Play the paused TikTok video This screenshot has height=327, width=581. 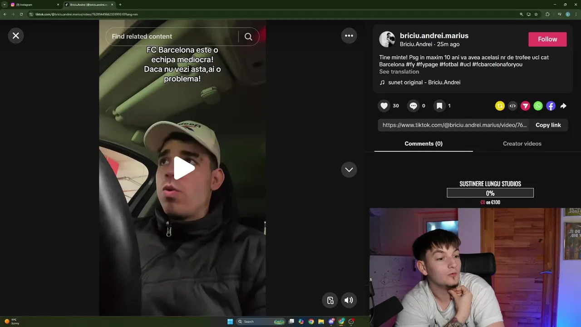tap(184, 168)
